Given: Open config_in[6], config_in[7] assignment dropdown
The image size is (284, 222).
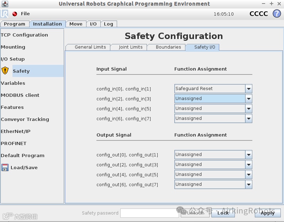Looking at the screenshot, I should pos(249,118).
